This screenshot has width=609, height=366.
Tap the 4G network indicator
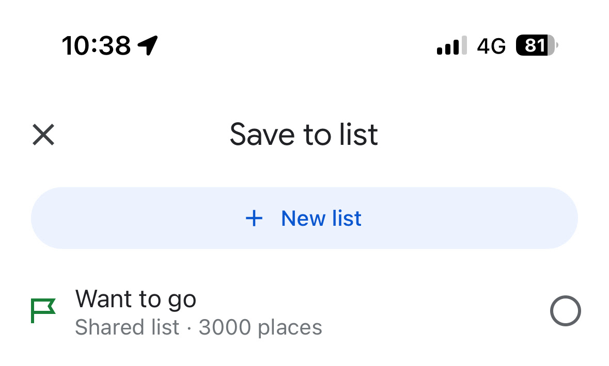tap(491, 46)
